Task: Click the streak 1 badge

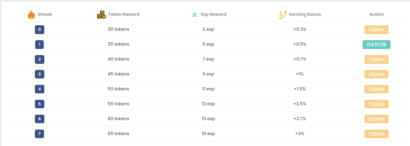Action: [39, 44]
